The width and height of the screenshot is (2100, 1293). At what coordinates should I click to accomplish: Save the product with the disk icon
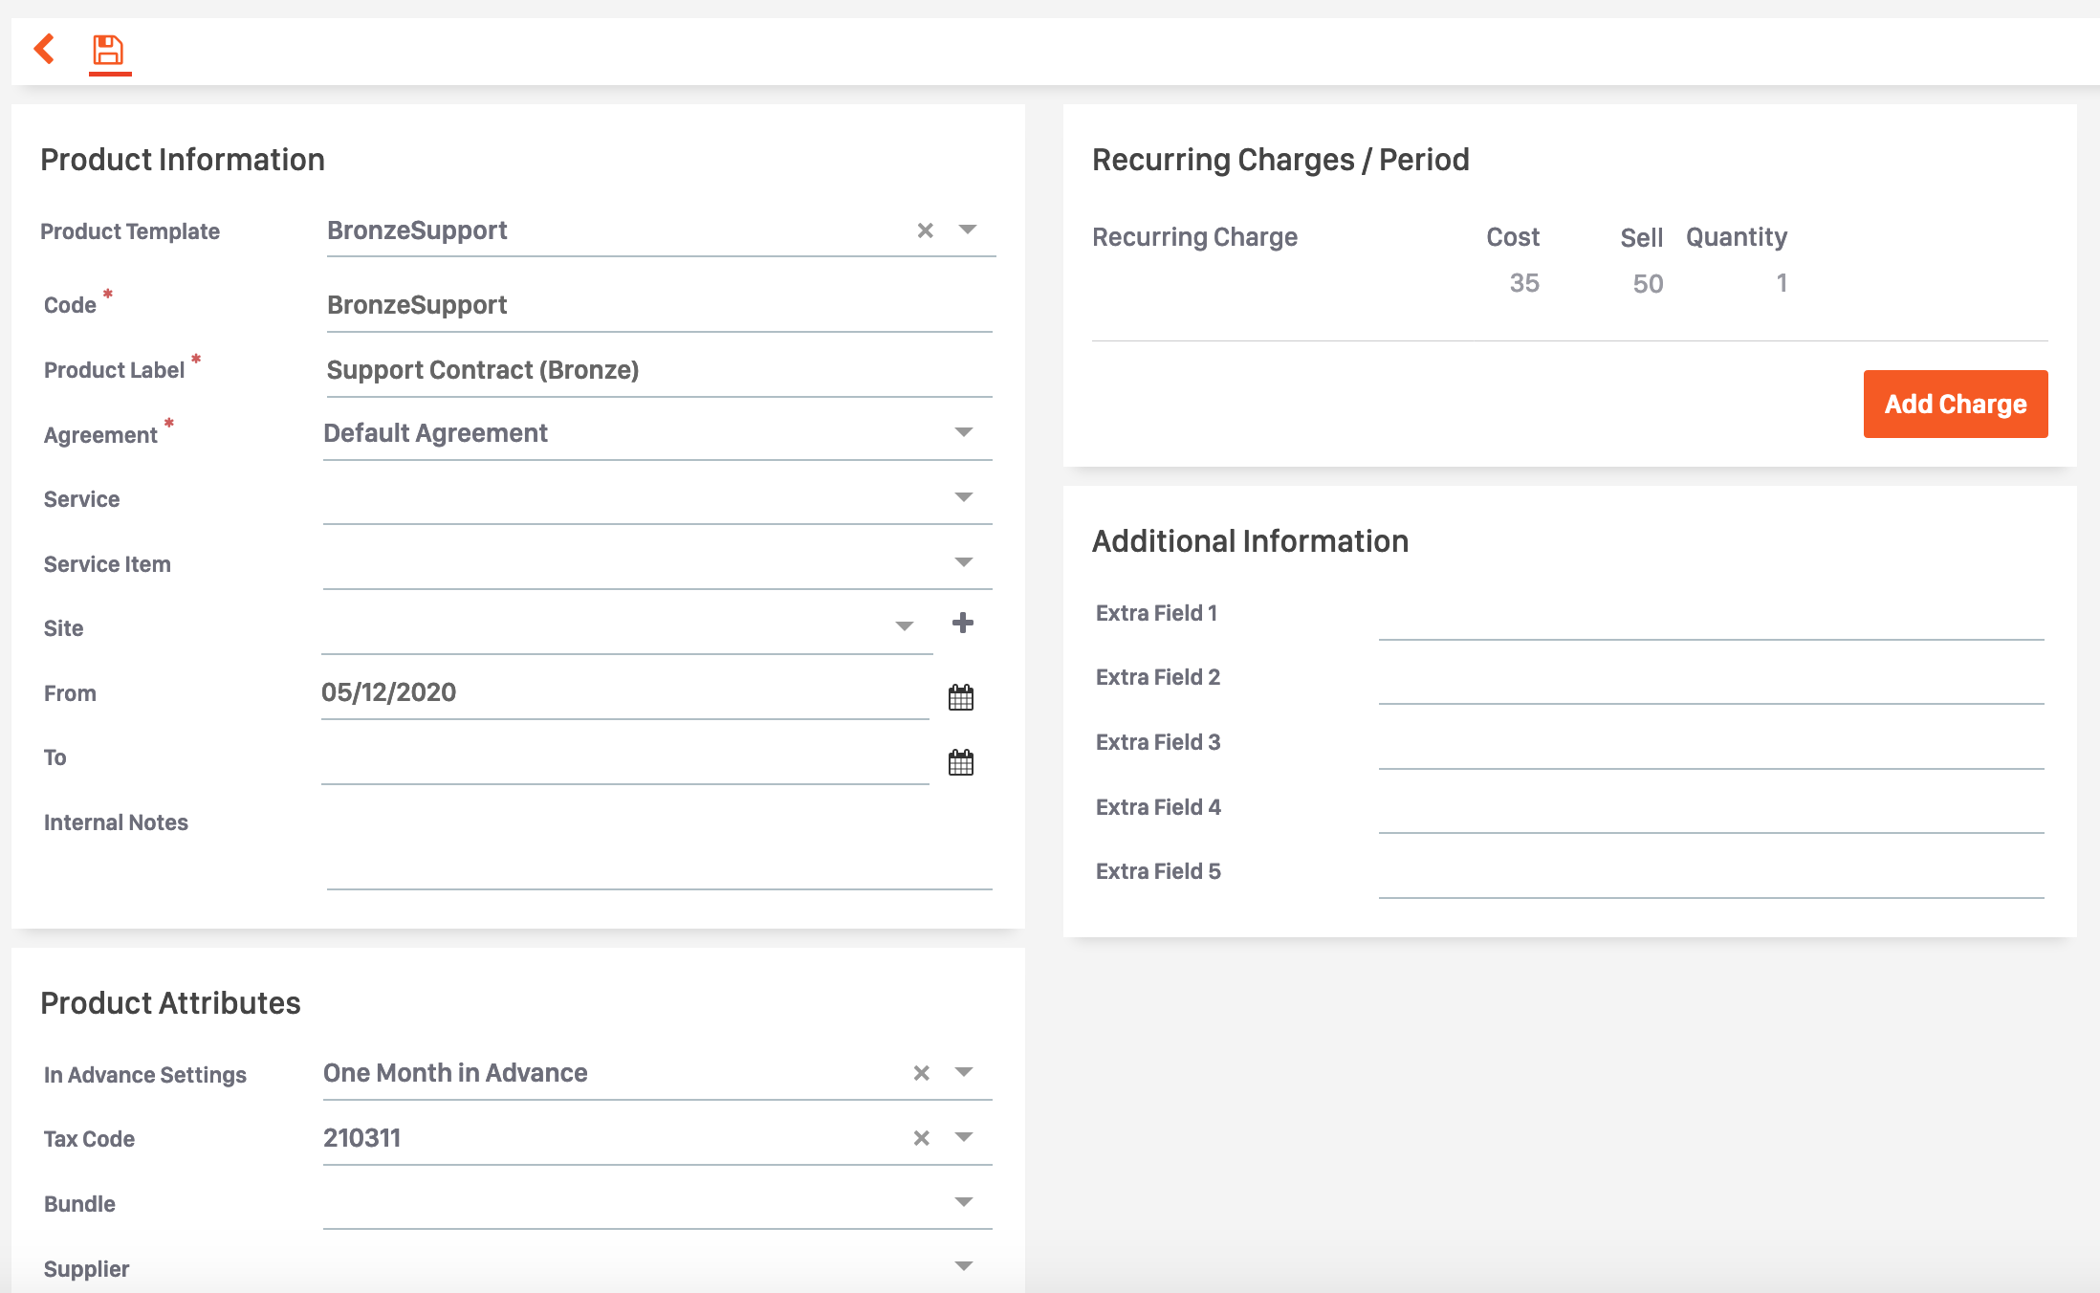coord(108,50)
